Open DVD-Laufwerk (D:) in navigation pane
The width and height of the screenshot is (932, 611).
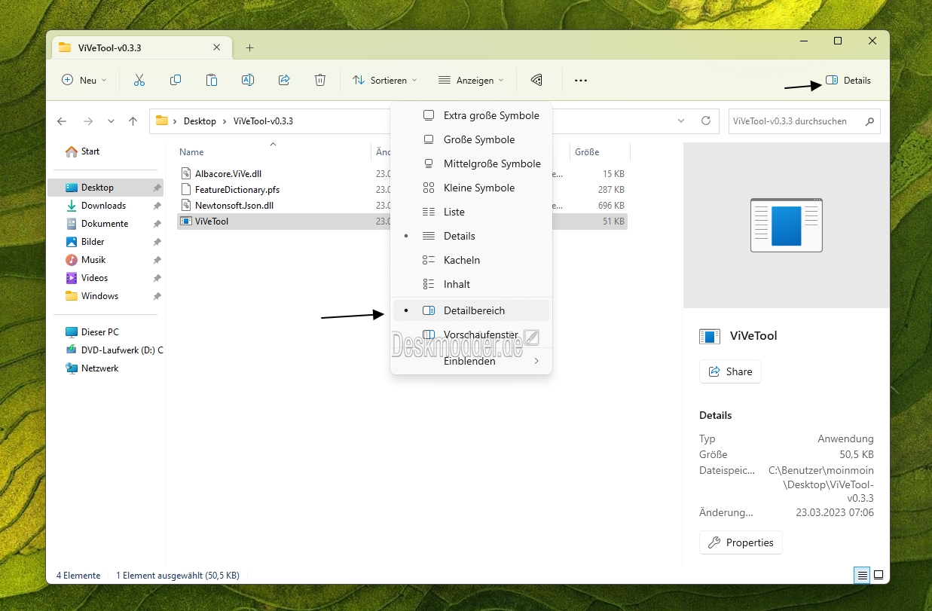(105, 350)
